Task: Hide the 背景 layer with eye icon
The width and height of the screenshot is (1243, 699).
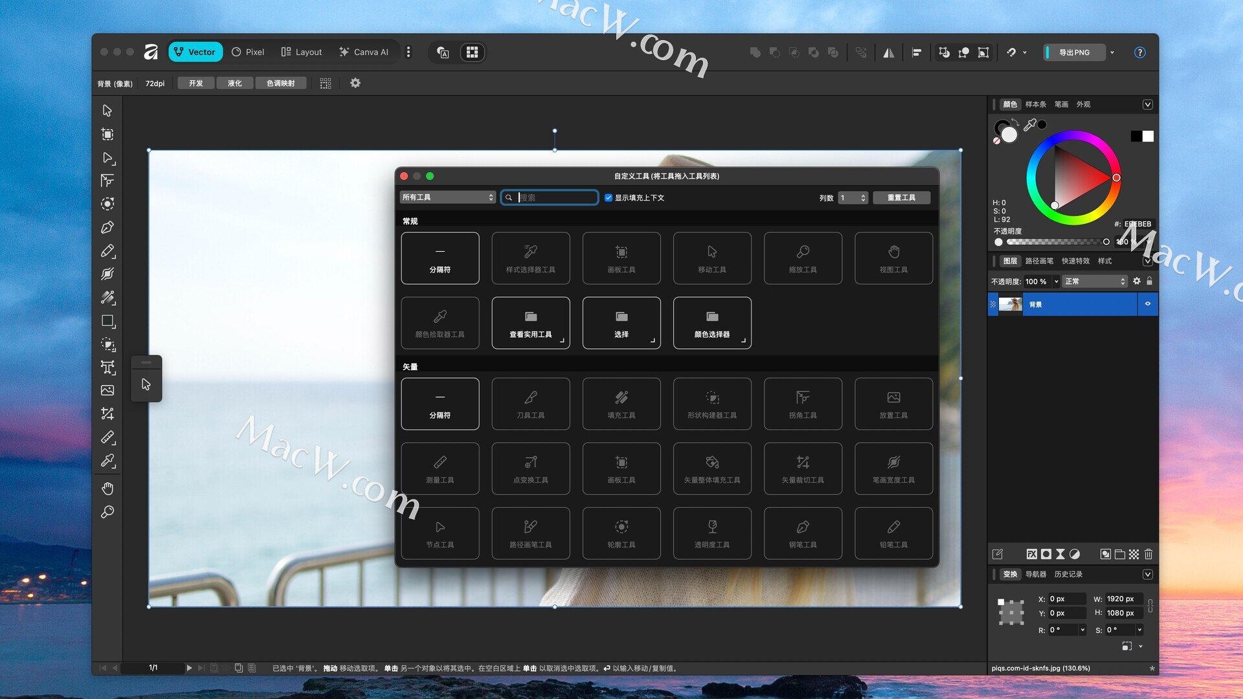Action: (1148, 304)
